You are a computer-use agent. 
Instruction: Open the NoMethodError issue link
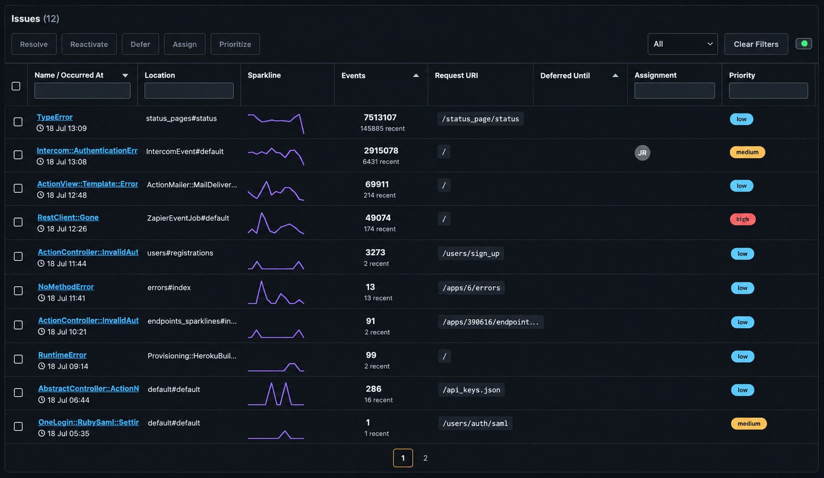tap(66, 287)
